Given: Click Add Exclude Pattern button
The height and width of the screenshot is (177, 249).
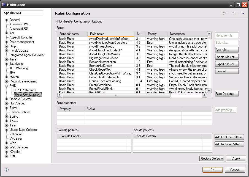Looking at the screenshot, I should [x=229, y=137].
